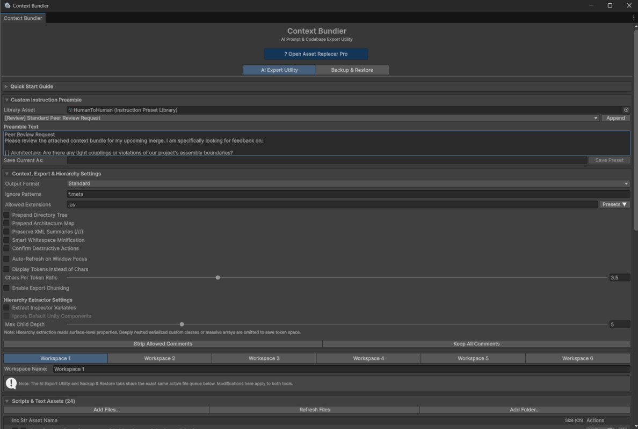Toggle Preserve XML Summaries checkbox
This screenshot has width=638, height=429.
6,232
